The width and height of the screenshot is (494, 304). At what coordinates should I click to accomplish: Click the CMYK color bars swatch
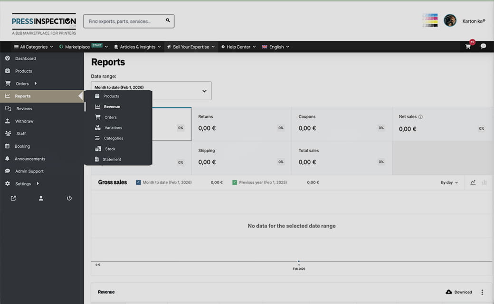[430, 20]
